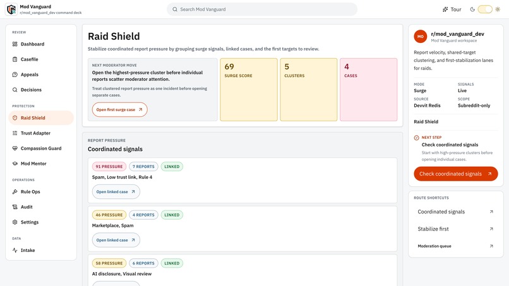Open Appeals section
Viewport: 509px width, 286px height.
point(41,74)
